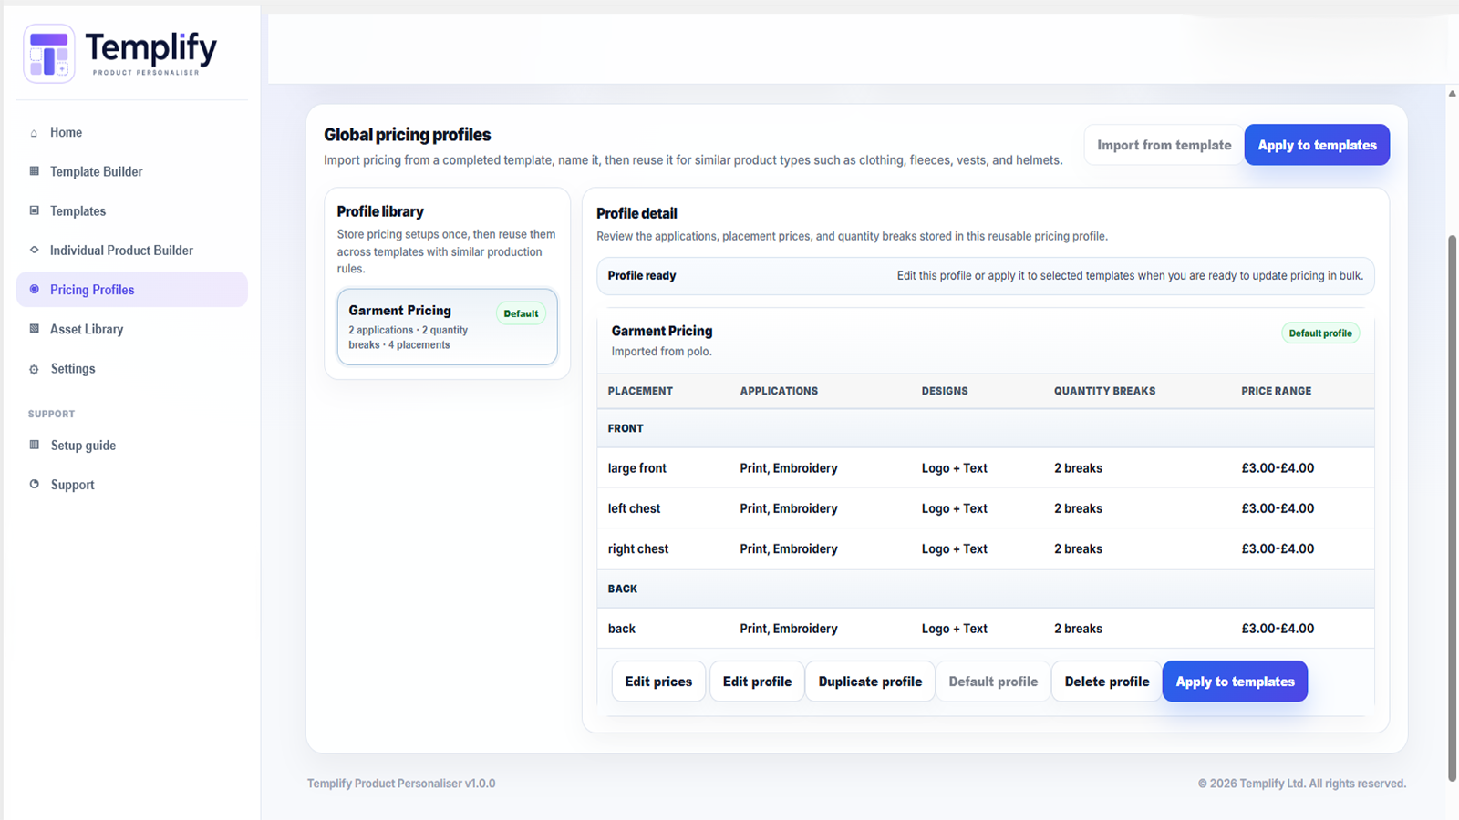1459x820 pixels.
Task: Click Import from template button
Action: [x=1164, y=145]
